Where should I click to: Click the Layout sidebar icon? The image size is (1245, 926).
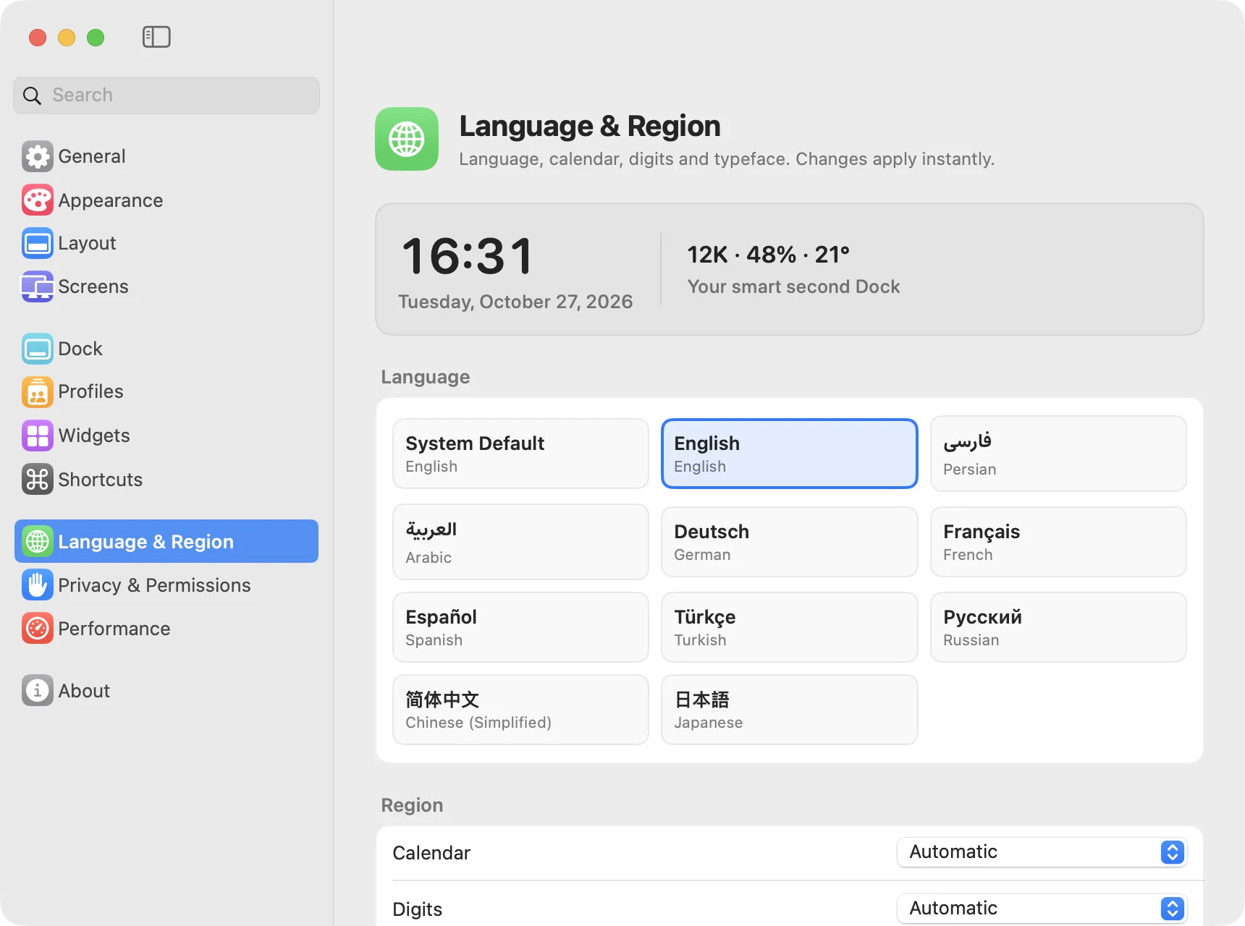pos(38,243)
